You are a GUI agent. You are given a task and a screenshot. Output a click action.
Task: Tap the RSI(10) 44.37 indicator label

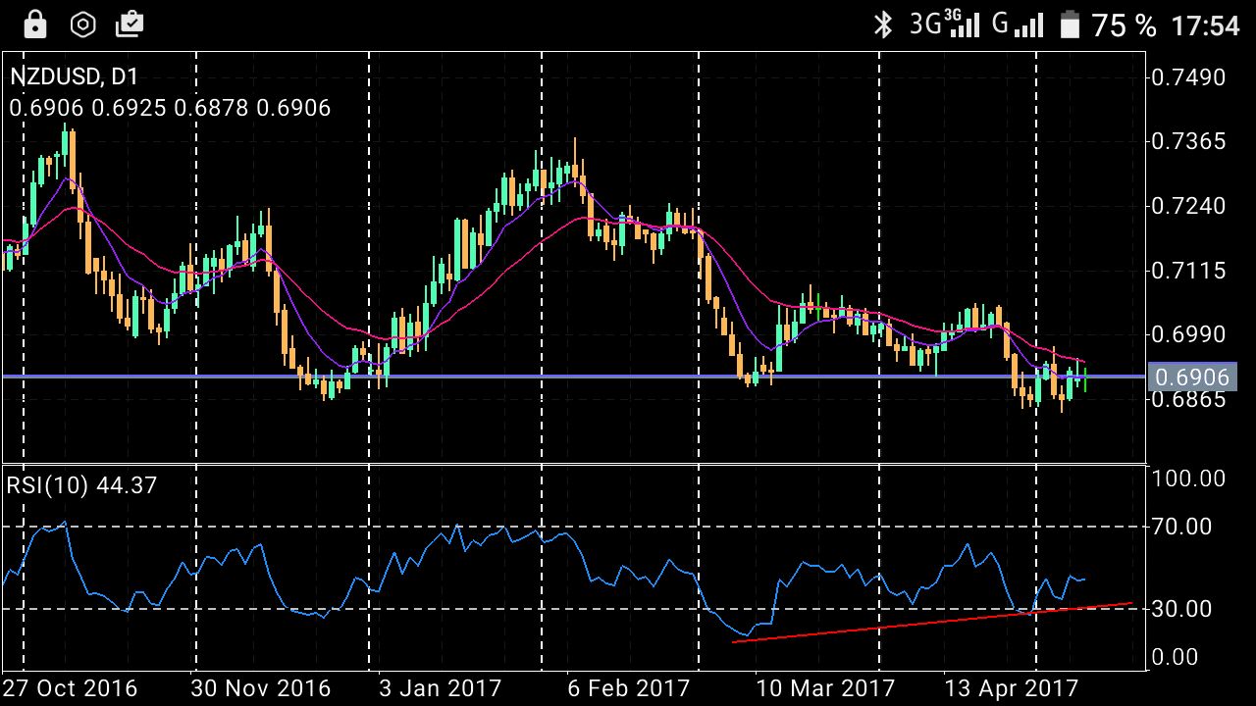coord(82,485)
